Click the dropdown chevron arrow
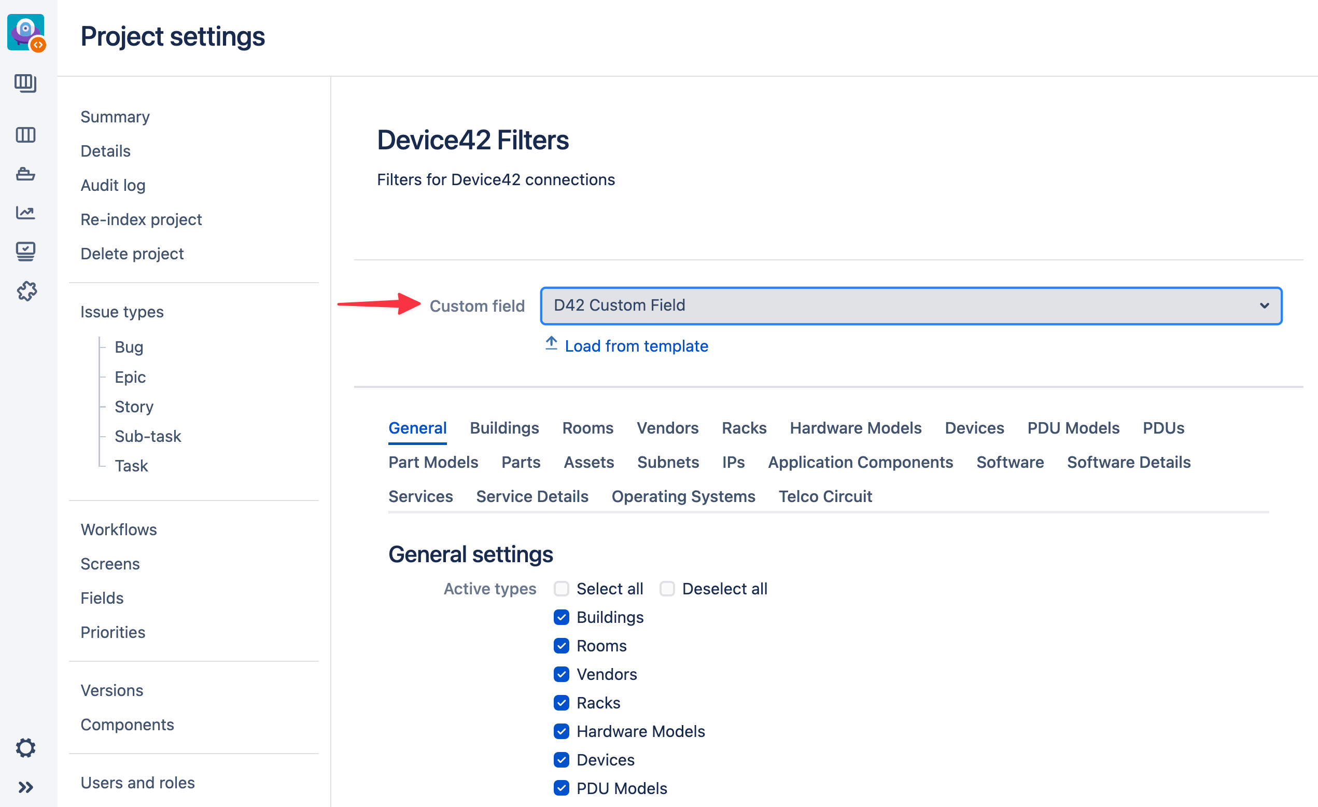This screenshot has width=1318, height=807. click(1264, 305)
